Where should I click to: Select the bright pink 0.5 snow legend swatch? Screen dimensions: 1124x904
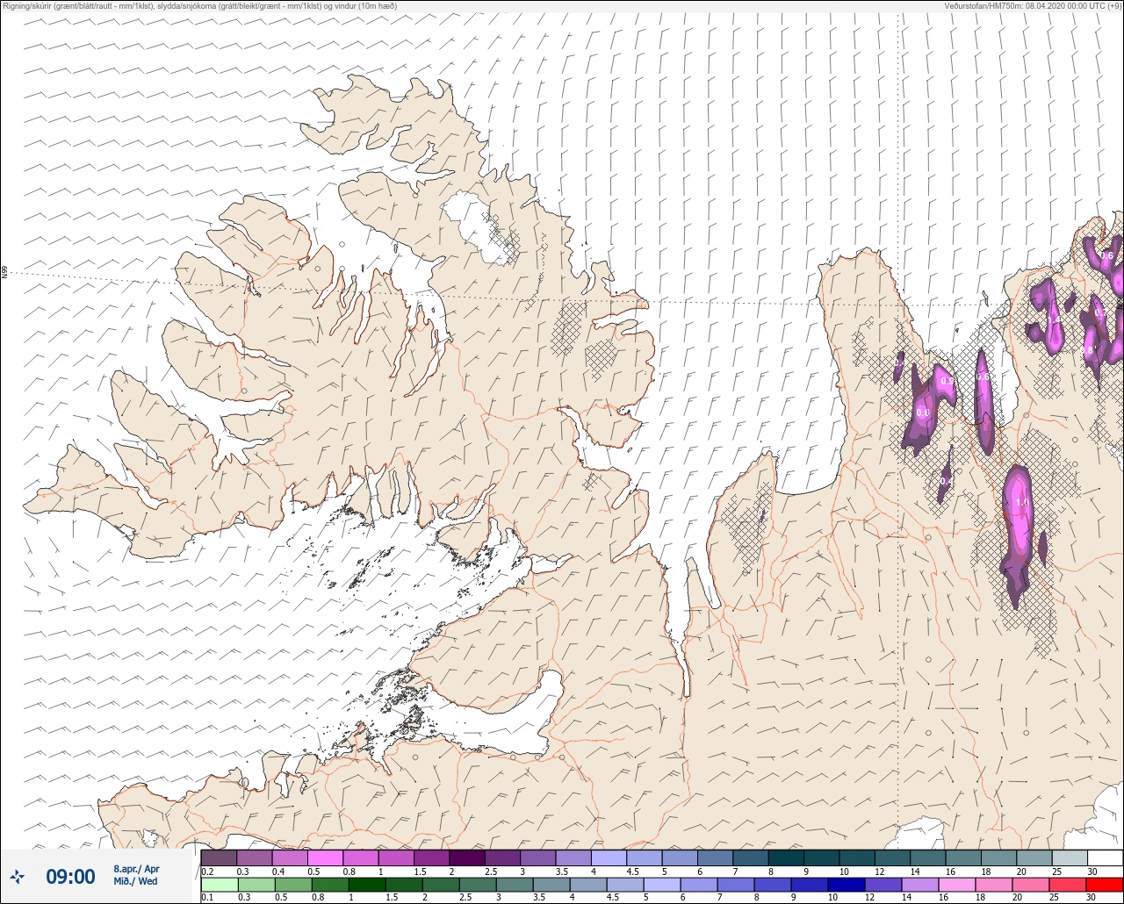pyautogui.click(x=325, y=857)
